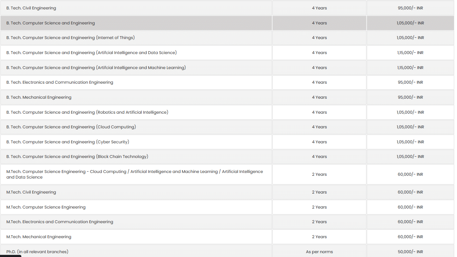Click the Internet of Things course name
This screenshot has height=257, width=457.
(70, 38)
